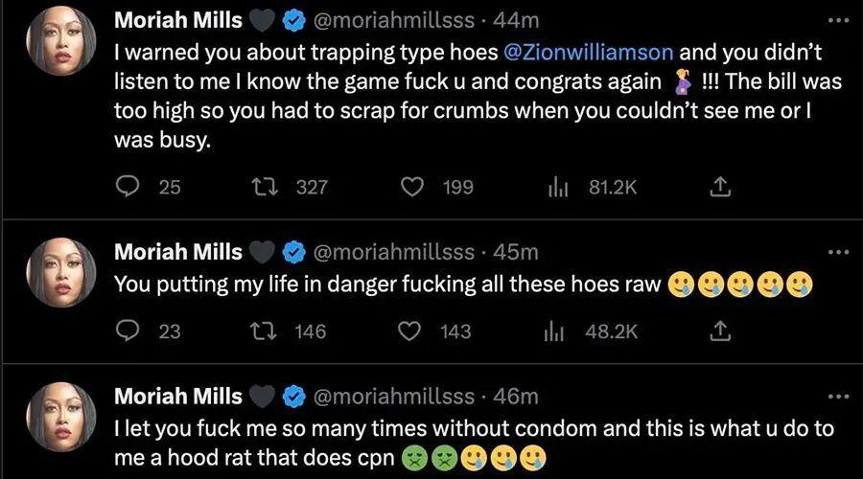Open more options on 44m tweet
Viewport: 863px width, 479px height.
[x=838, y=20]
